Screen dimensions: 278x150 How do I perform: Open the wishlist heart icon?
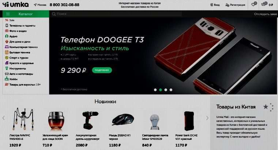[x=253, y=5]
